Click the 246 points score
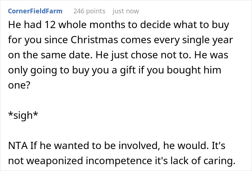252x171 pixels. (x=89, y=11)
